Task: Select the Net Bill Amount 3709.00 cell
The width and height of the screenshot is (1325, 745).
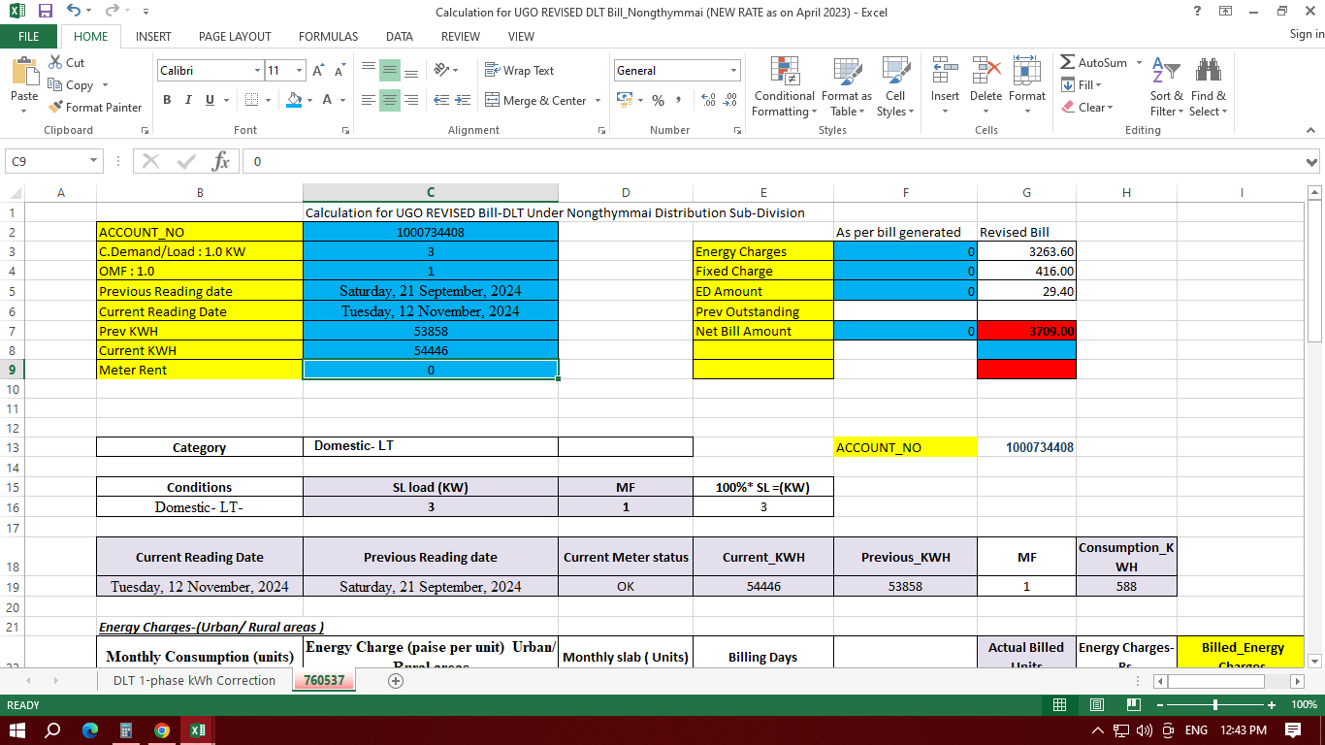Action: (1026, 331)
